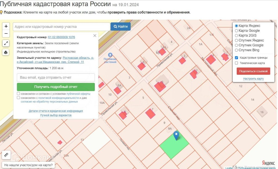Check the public offer agreement box
278x169 pixels.
coord(18,93)
